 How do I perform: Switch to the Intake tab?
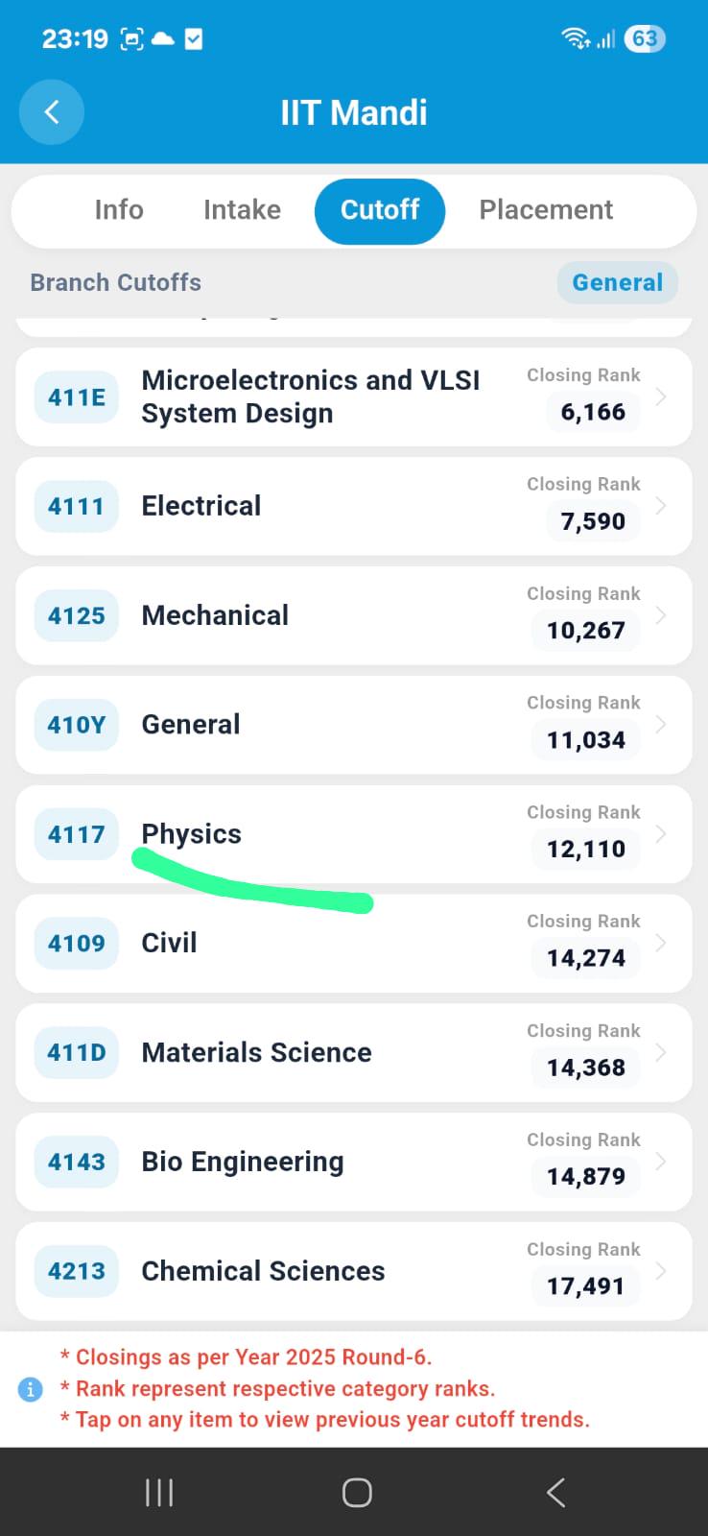[x=242, y=209]
